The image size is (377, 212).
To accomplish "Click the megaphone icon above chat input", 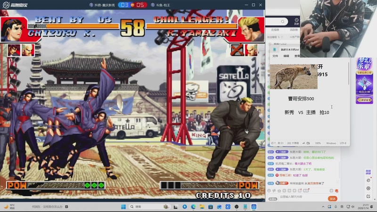I will 274,191.
